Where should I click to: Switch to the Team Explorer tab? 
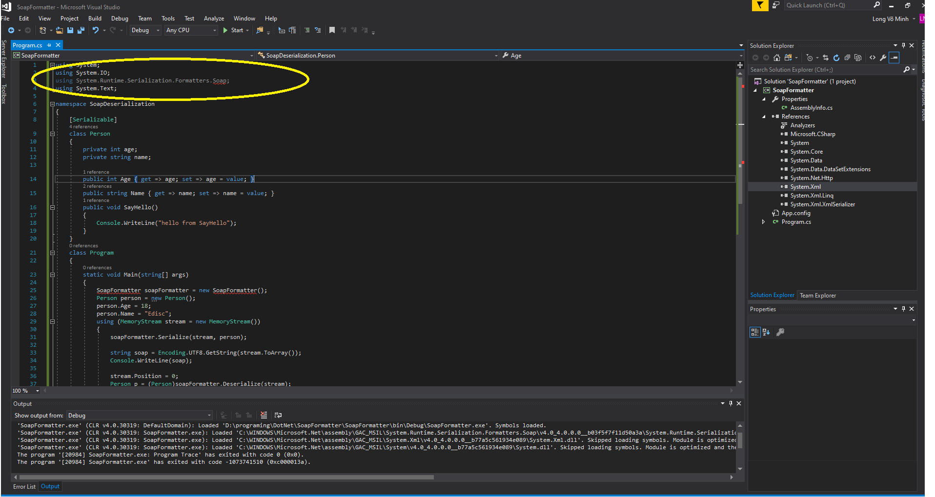click(x=818, y=296)
